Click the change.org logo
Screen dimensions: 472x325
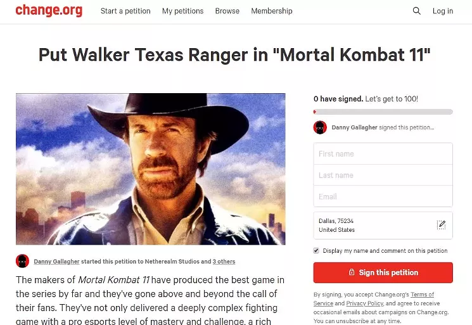tap(49, 11)
